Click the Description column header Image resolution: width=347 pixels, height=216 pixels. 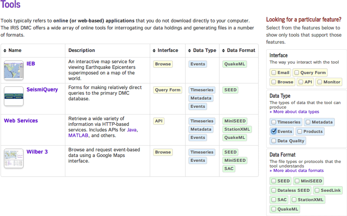coord(82,51)
